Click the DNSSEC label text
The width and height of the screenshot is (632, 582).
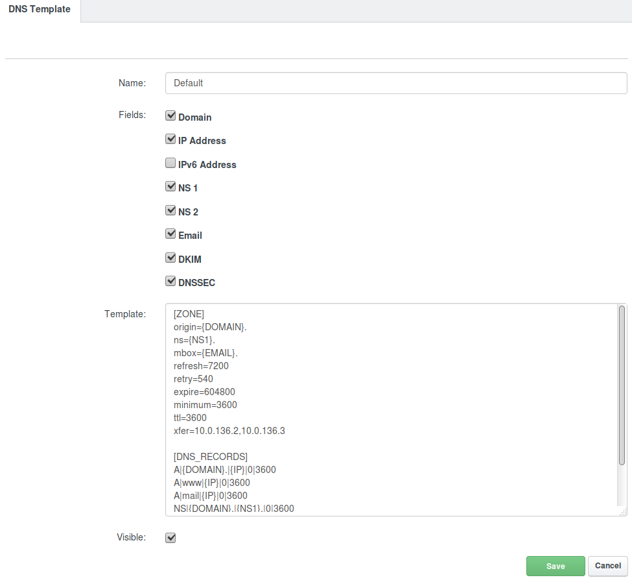[196, 283]
